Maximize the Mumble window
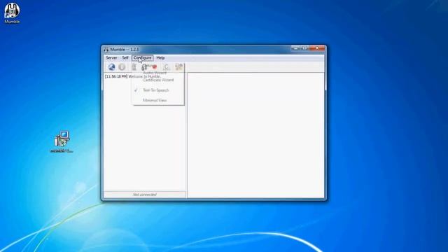The height and width of the screenshot is (252, 448). (305, 48)
